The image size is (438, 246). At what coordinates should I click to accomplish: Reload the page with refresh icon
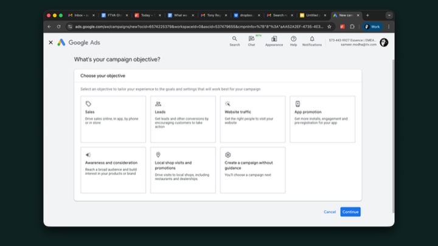tap(58, 27)
